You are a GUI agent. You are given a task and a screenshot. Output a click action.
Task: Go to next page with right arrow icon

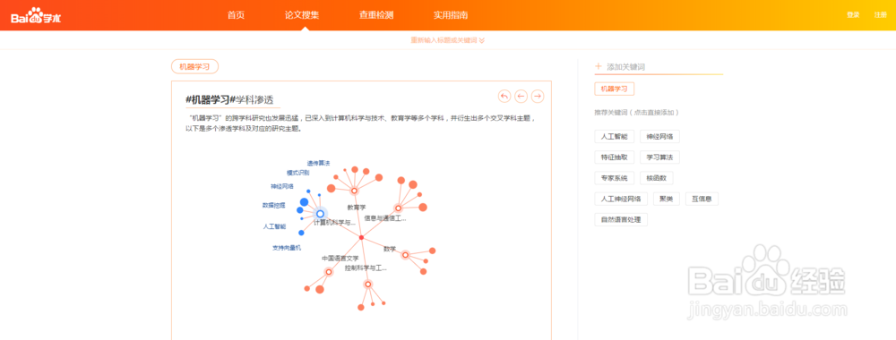point(537,97)
